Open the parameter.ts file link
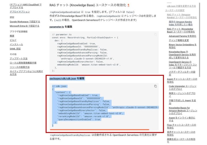207x145 pixels. pos(57,27)
